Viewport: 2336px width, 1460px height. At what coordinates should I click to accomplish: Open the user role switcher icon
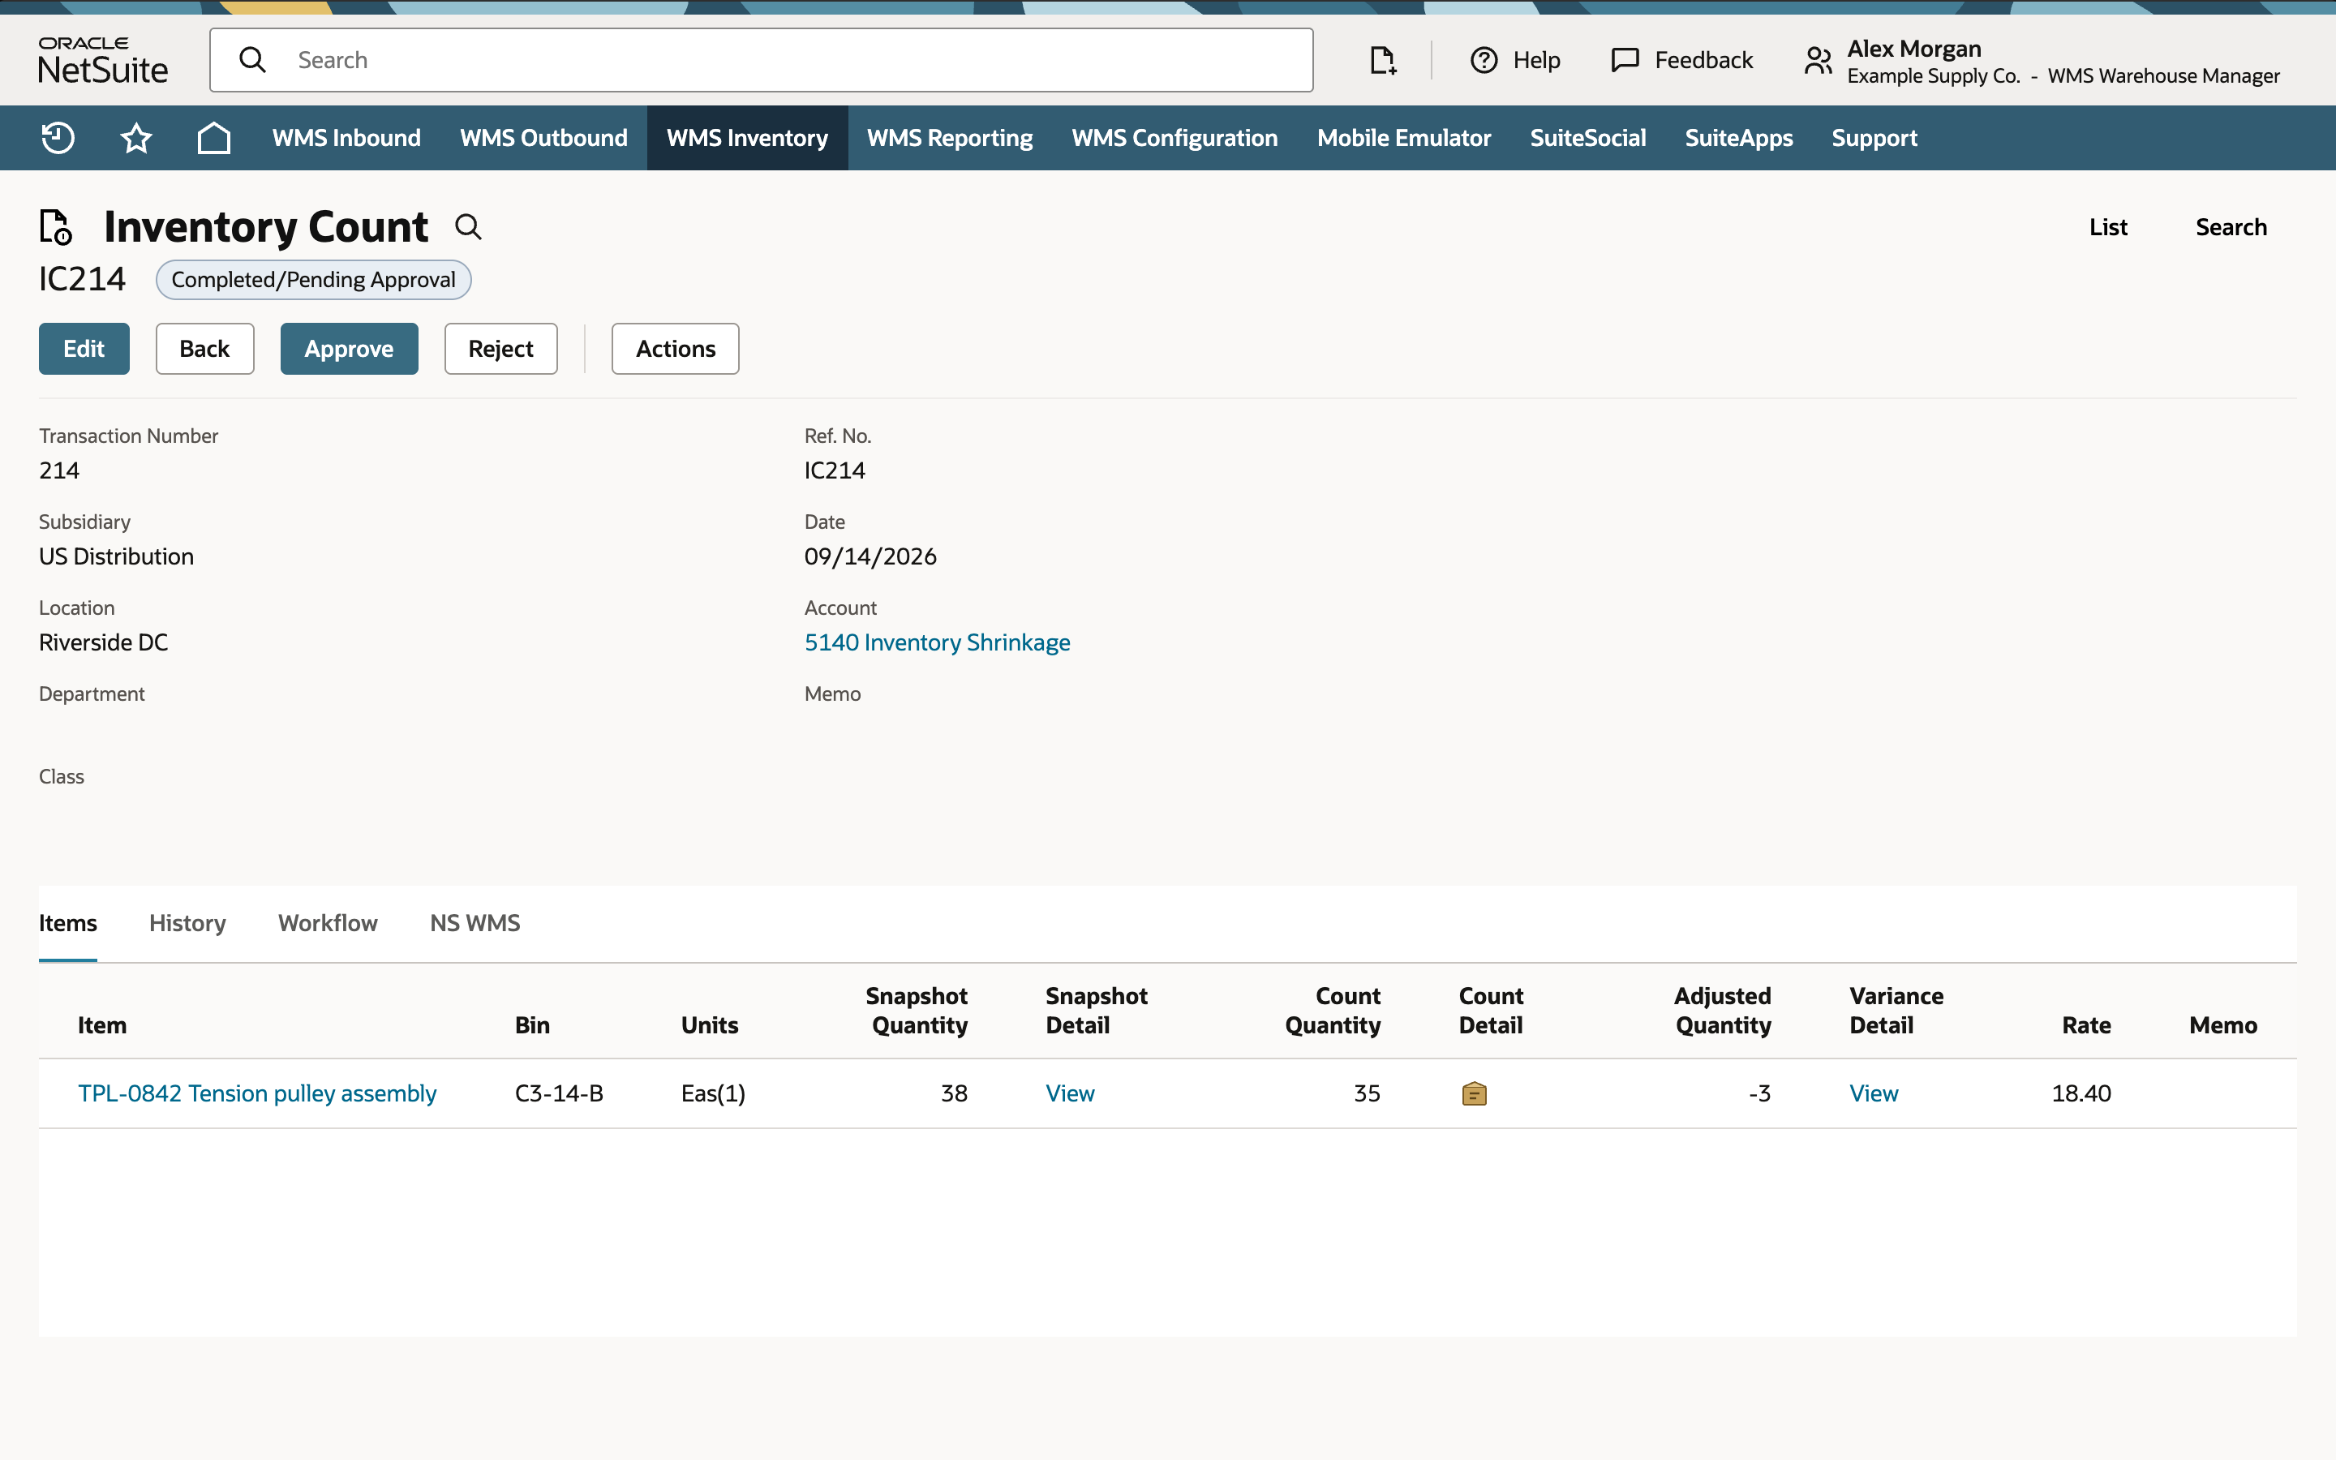coord(1819,61)
